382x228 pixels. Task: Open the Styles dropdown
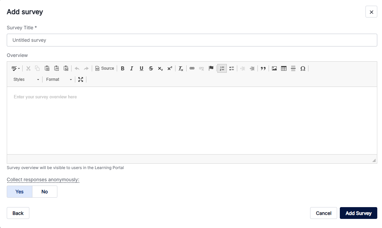click(x=26, y=79)
